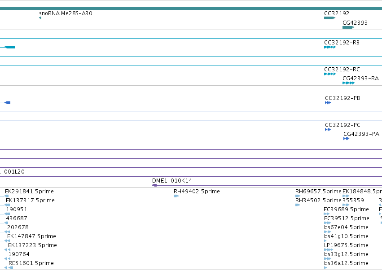The width and height of the screenshot is (382, 270).
Task: Click the bs36a12.5prime label
Action: pos(346,263)
